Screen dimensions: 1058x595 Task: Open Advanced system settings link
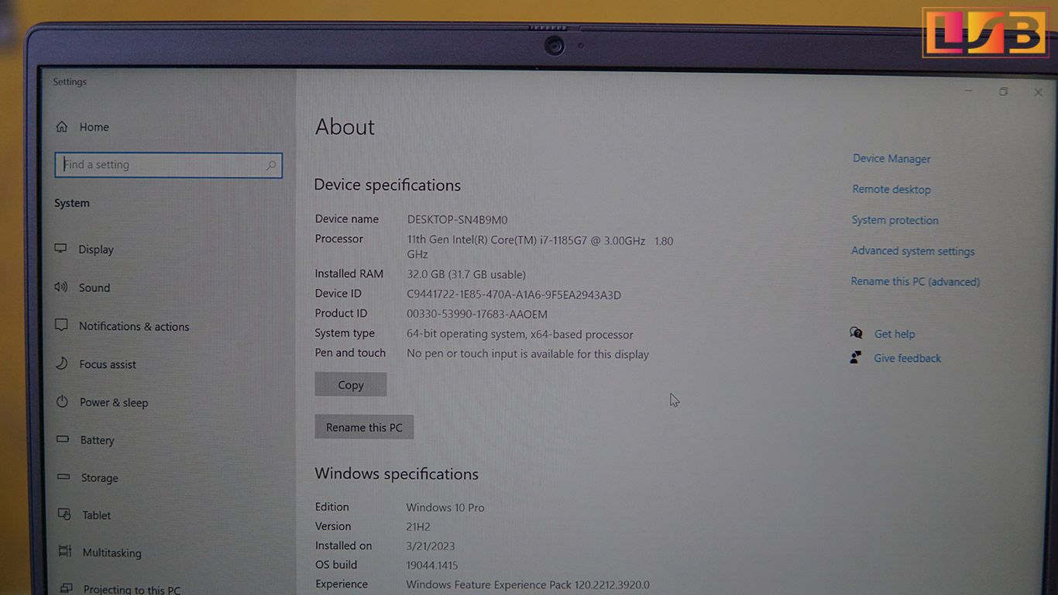point(913,251)
